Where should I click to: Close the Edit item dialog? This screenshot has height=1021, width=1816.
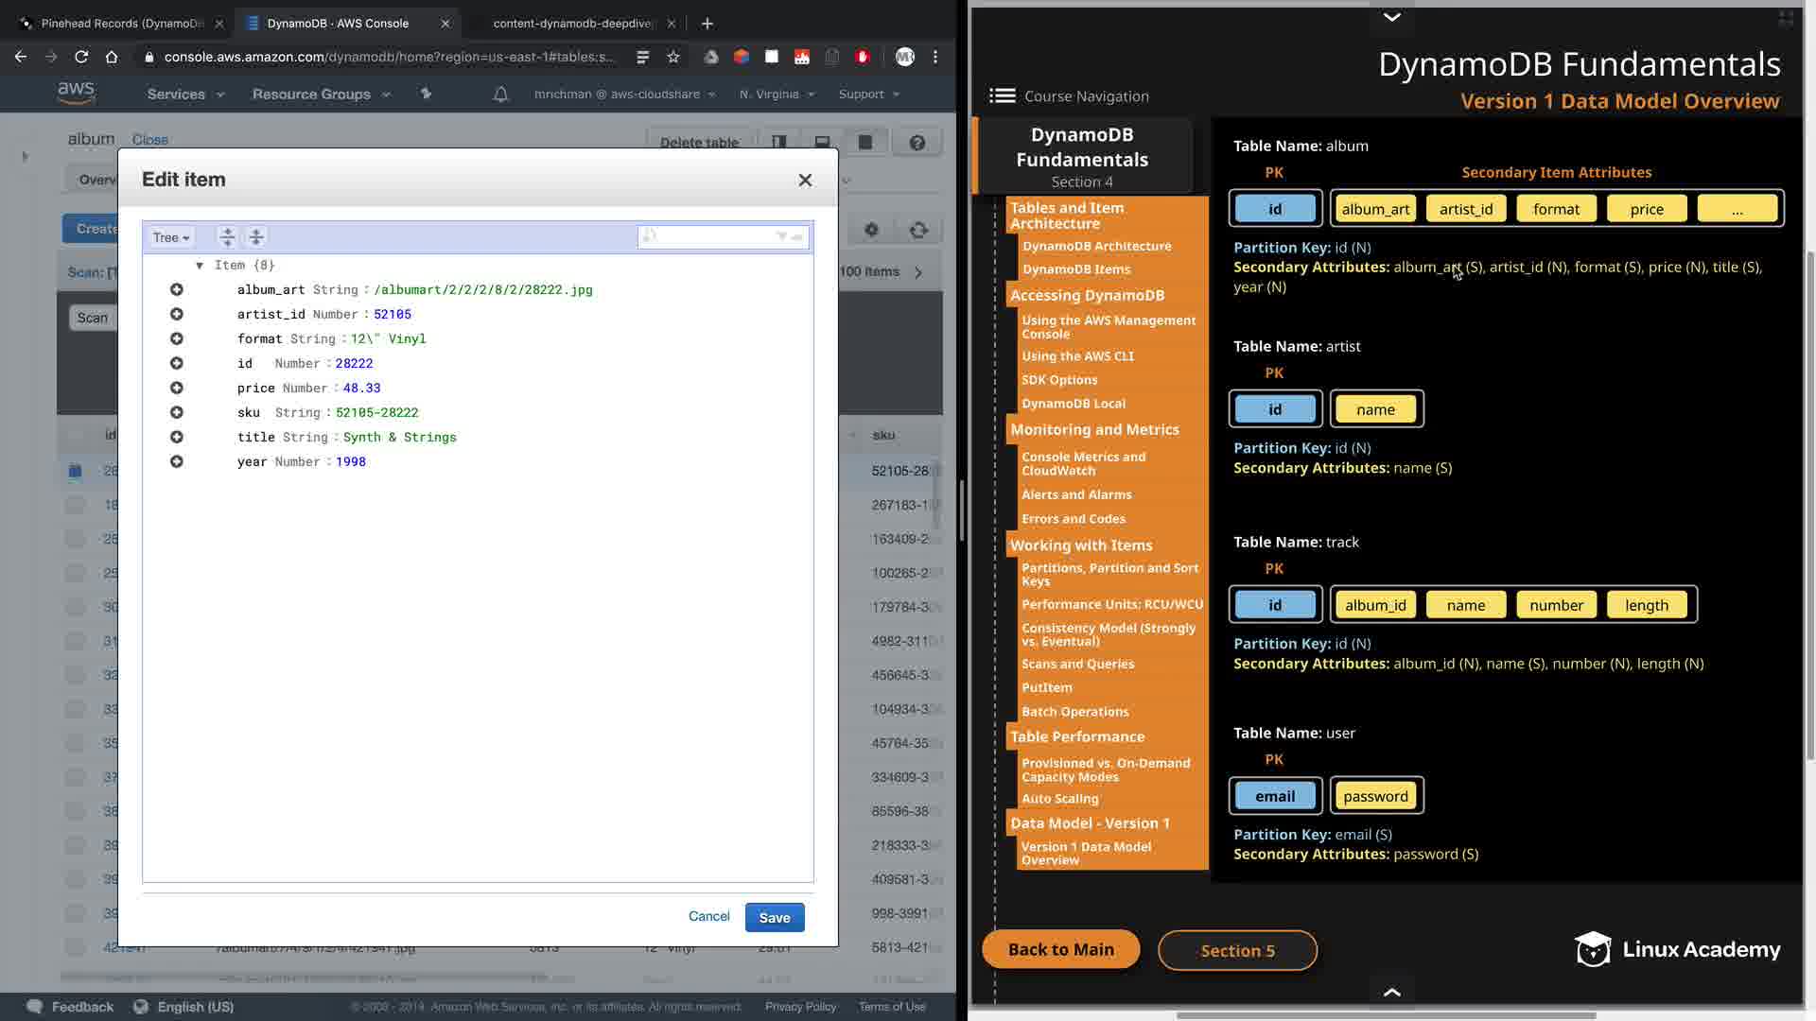click(805, 180)
